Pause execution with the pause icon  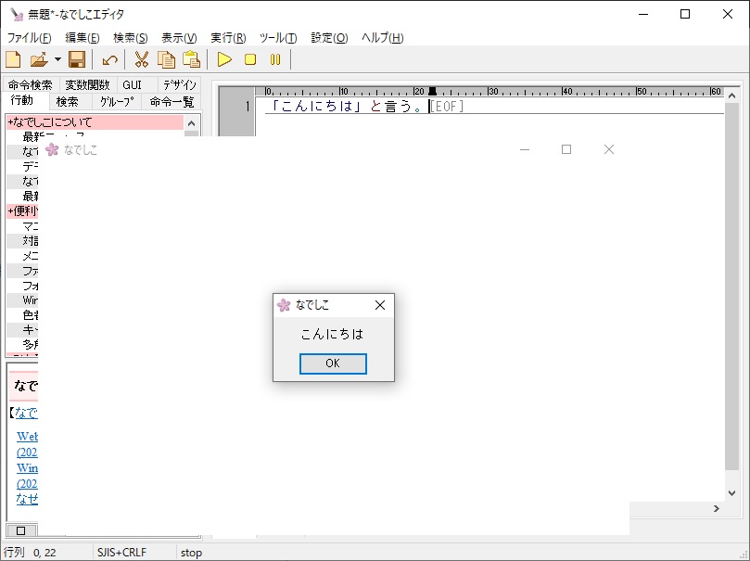pos(274,60)
